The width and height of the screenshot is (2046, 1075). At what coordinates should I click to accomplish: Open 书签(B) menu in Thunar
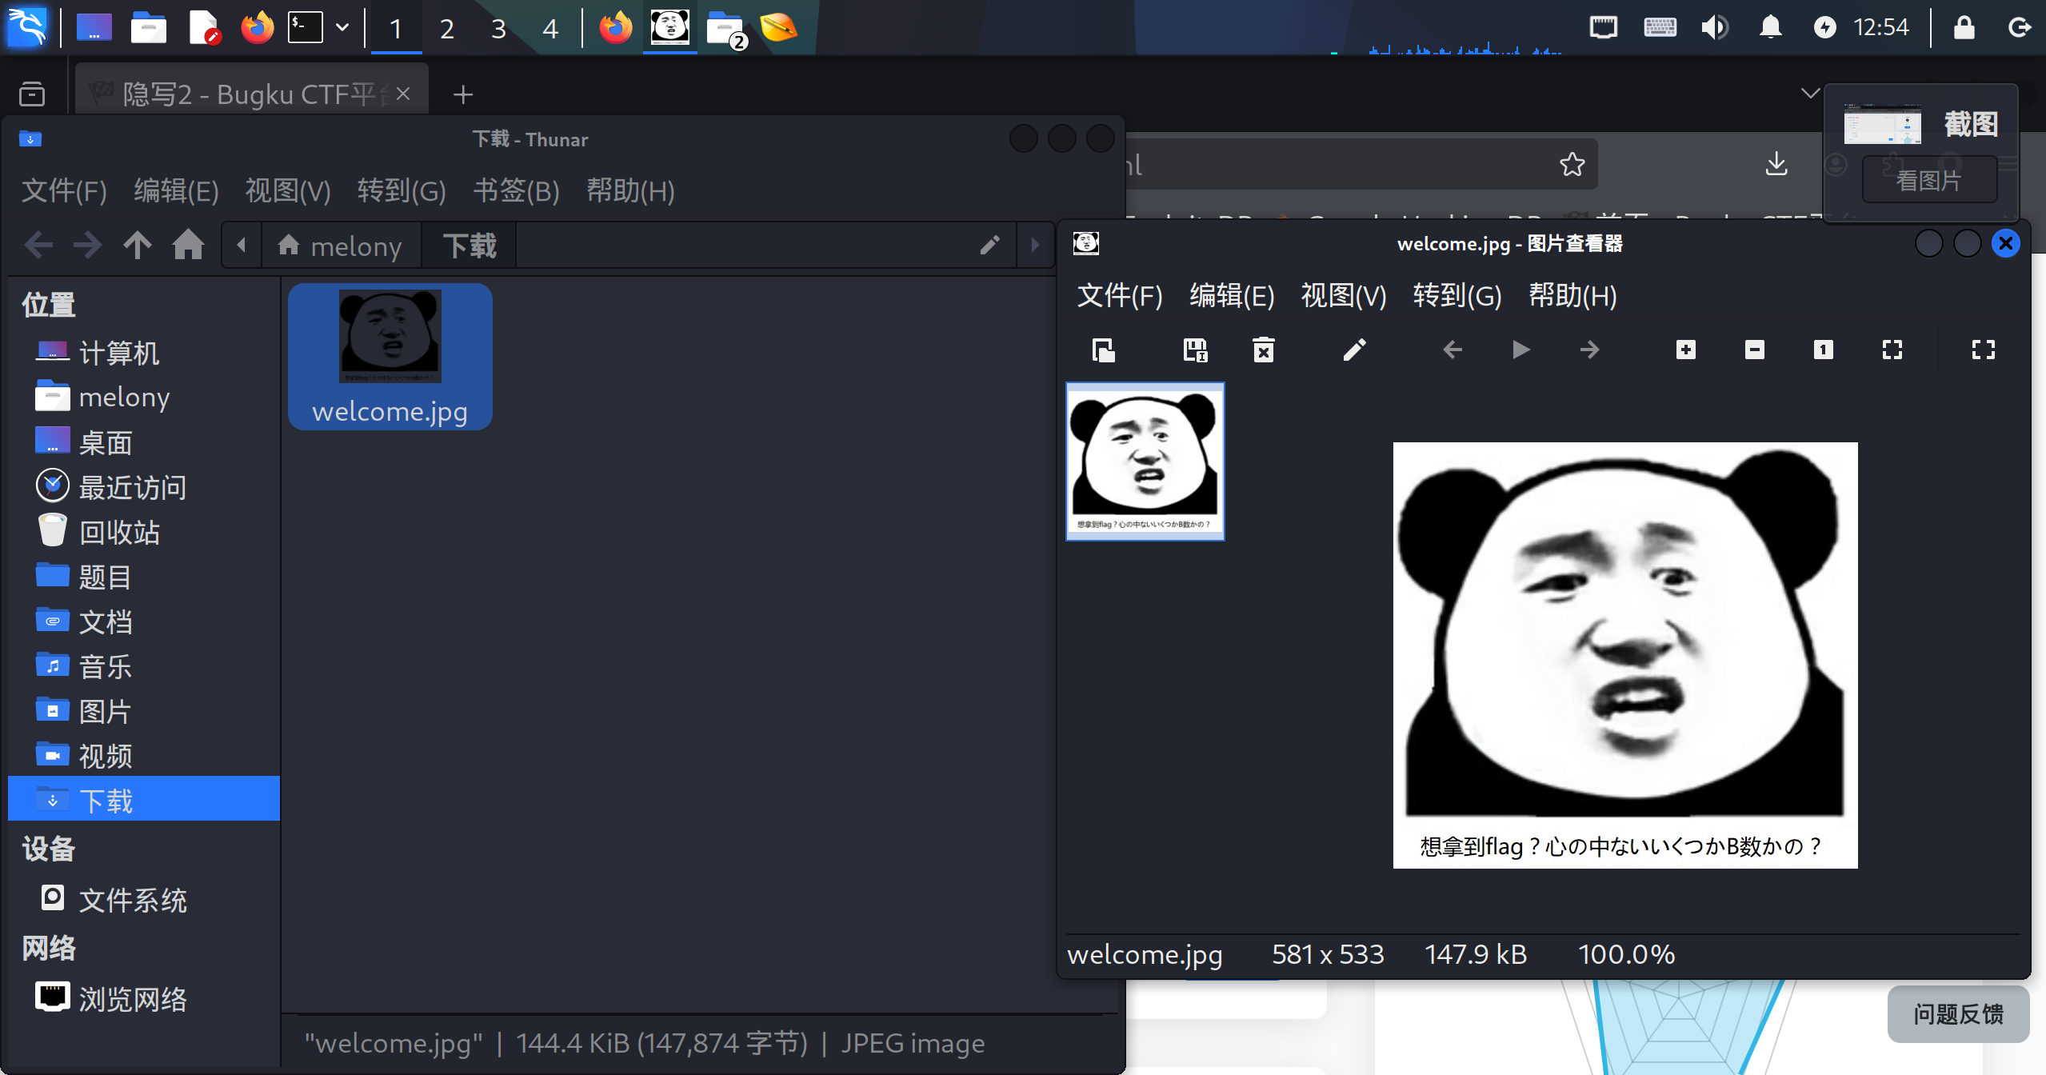click(x=516, y=190)
